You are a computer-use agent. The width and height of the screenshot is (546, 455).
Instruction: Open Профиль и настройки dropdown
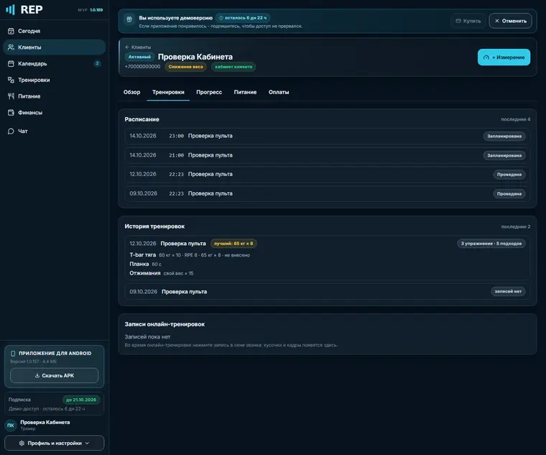tap(55, 443)
